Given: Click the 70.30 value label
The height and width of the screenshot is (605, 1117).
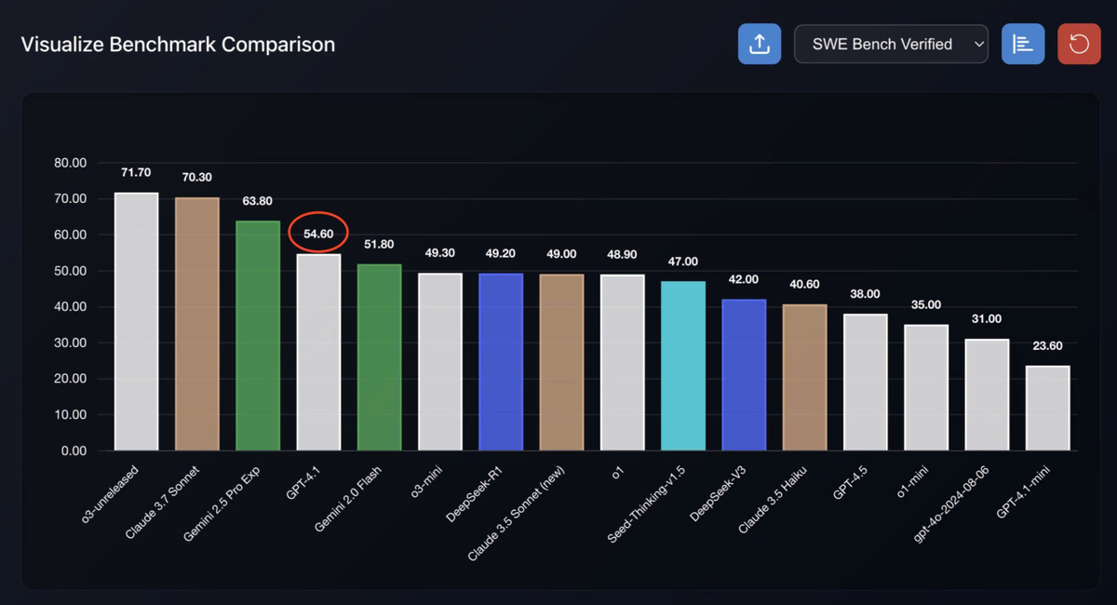Looking at the screenshot, I should click(197, 177).
